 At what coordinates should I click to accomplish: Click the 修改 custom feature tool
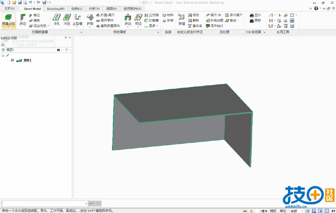[194, 15]
